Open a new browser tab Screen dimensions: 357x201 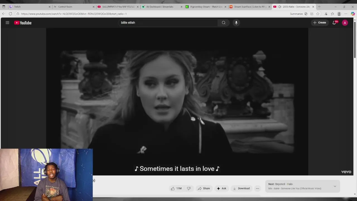tap(319, 7)
